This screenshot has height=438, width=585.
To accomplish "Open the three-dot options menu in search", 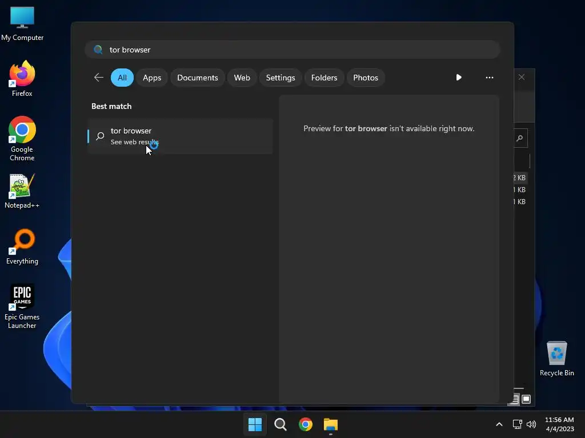I will coord(489,78).
